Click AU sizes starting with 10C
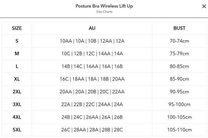This screenshot has width=208, height=138. (92, 54)
